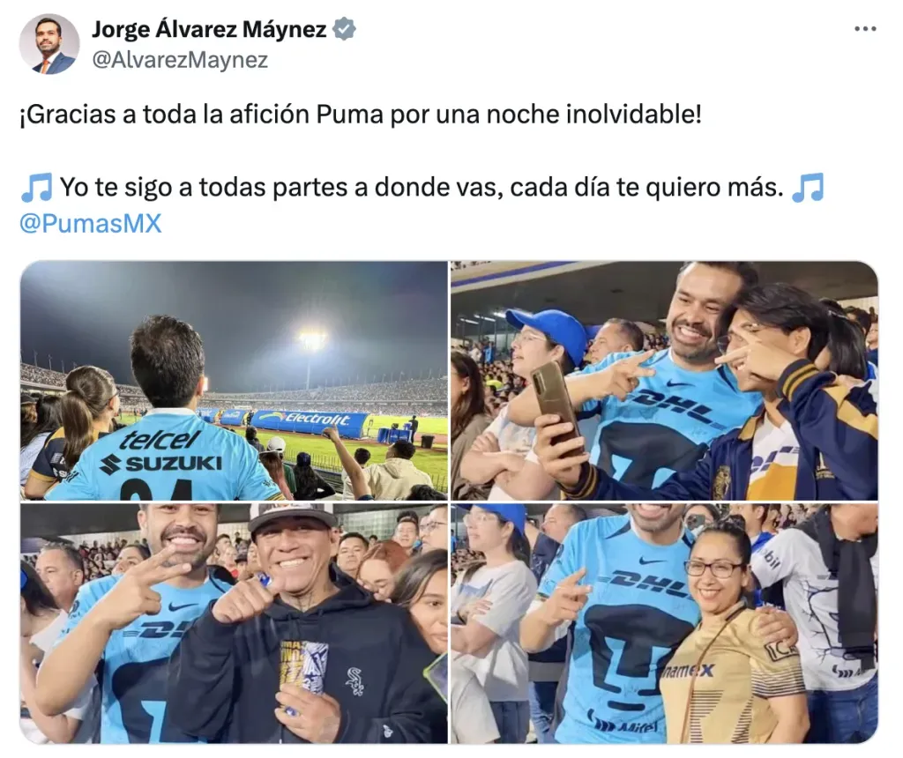Screen dimensions: 903x758
Task: Click the first music note emoji
Action: (x=37, y=188)
